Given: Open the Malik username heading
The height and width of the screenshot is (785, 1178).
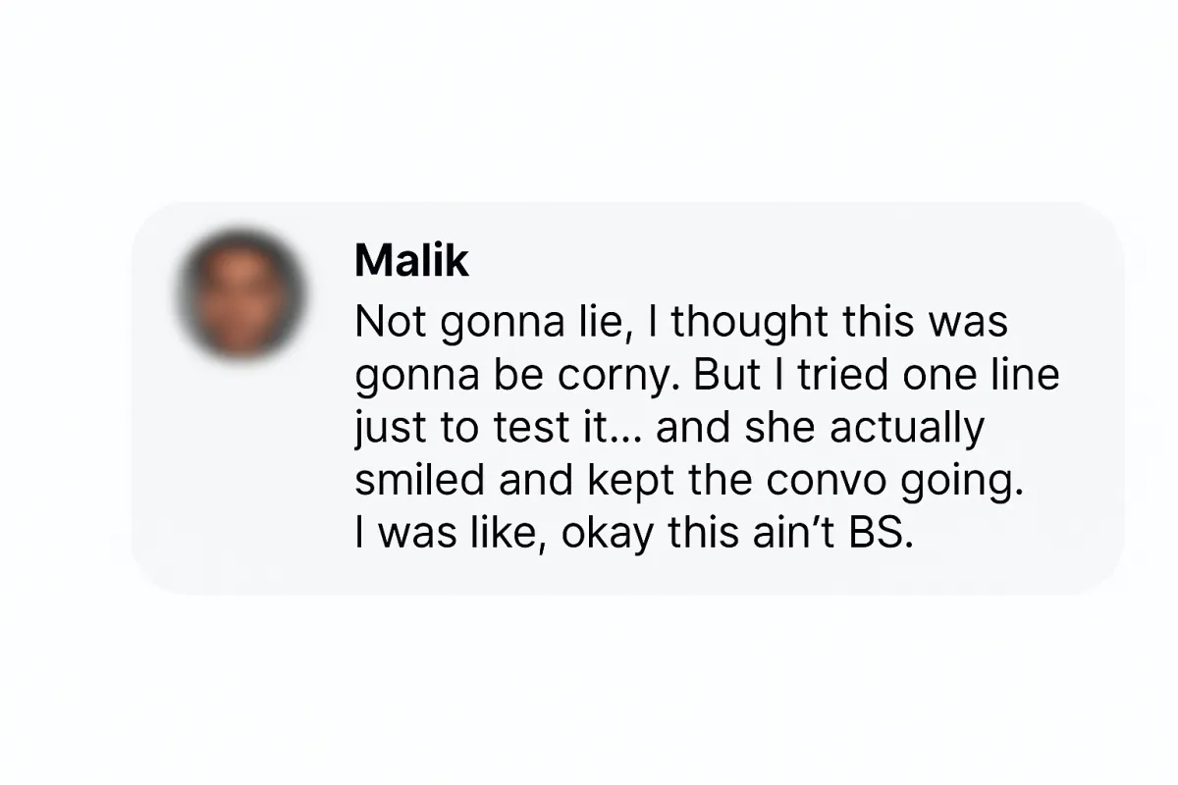Looking at the screenshot, I should (411, 260).
